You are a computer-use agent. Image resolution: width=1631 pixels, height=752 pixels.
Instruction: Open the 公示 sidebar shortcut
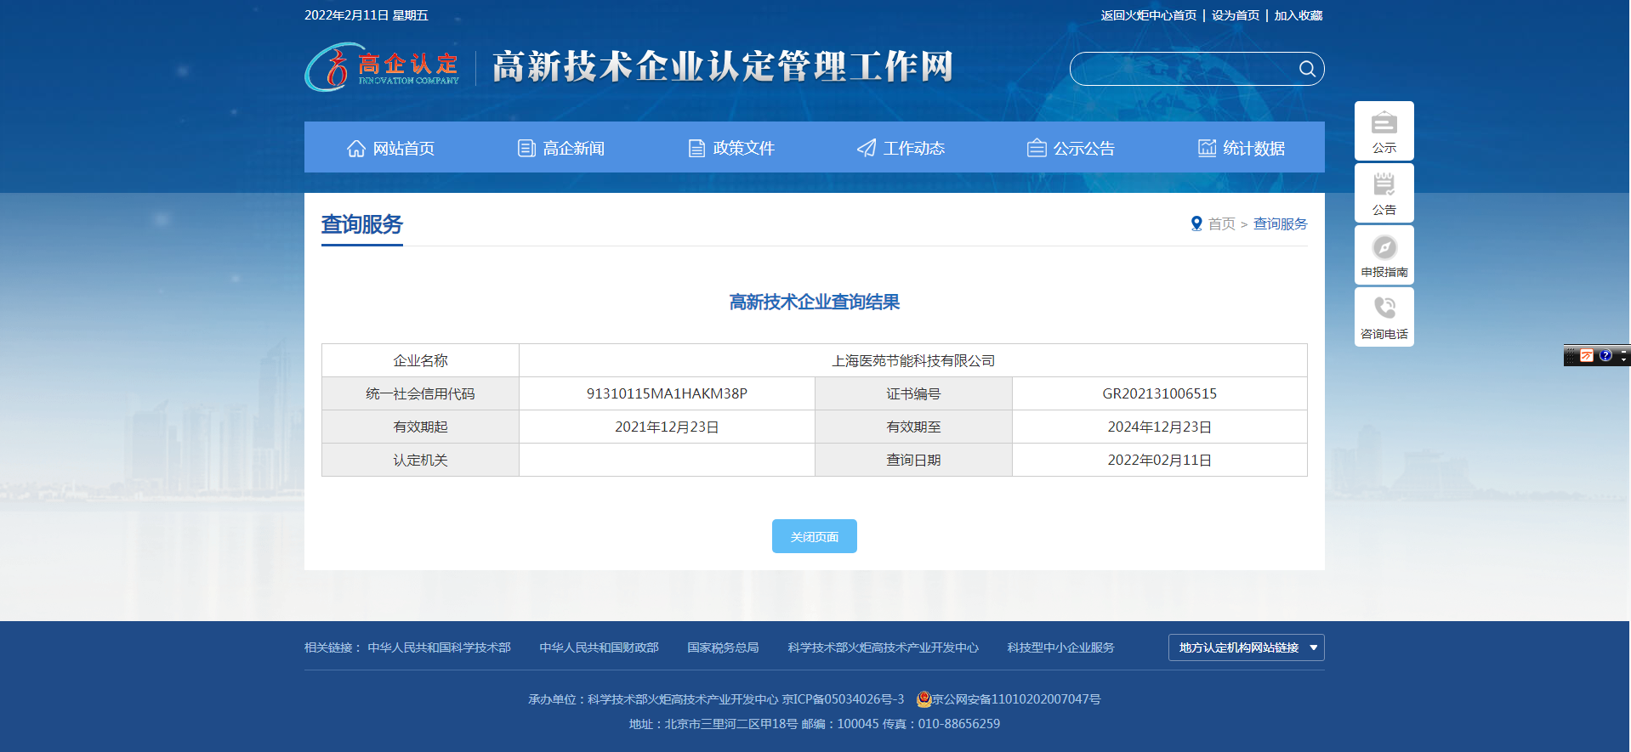[x=1384, y=131]
